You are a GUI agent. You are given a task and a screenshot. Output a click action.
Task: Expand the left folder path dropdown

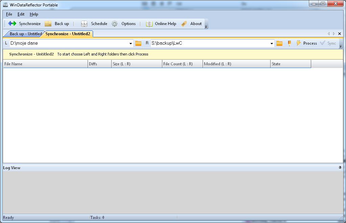(131, 44)
